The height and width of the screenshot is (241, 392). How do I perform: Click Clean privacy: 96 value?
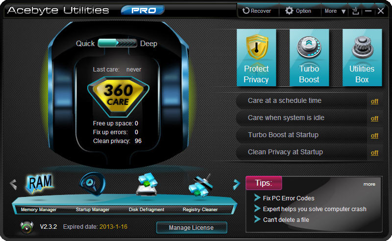coord(117,141)
